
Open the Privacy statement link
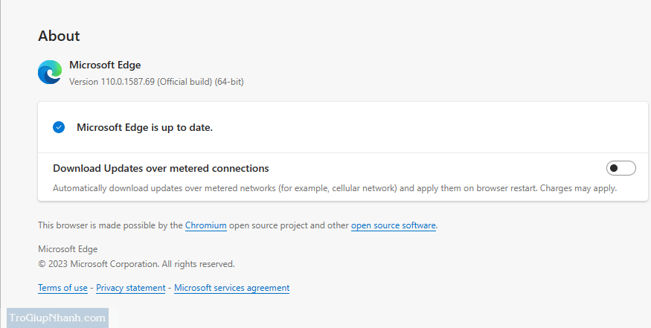(130, 288)
